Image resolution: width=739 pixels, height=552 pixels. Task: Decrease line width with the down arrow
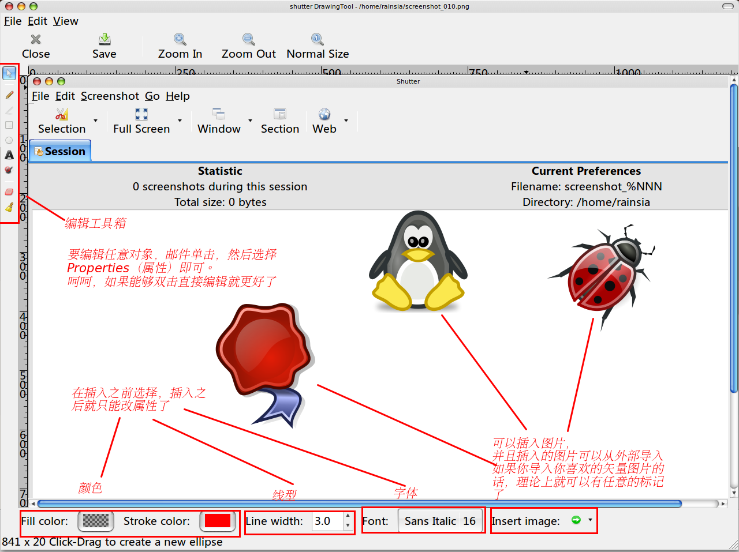tap(348, 525)
